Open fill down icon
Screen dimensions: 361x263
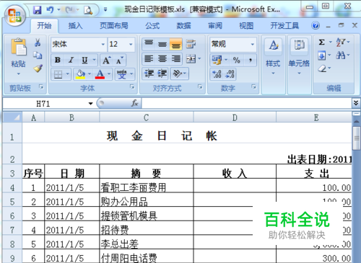322,56
